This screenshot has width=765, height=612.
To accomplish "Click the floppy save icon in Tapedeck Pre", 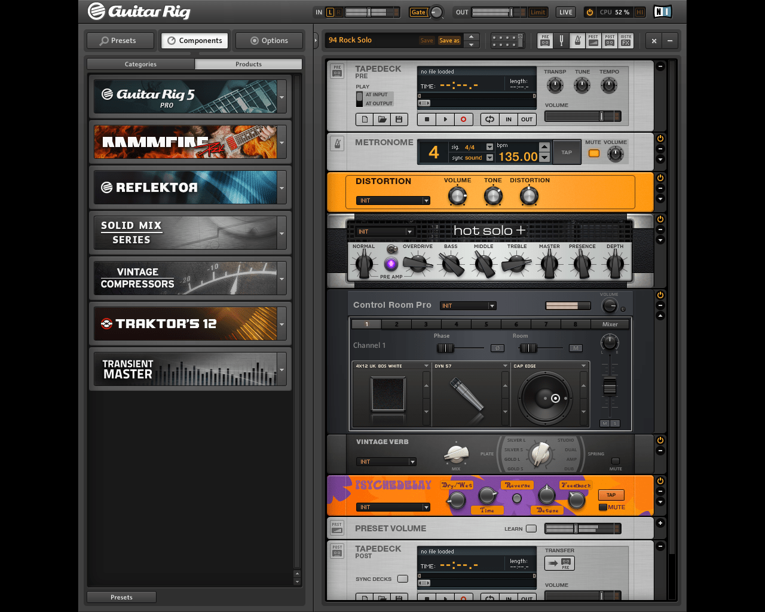I will click(x=399, y=120).
